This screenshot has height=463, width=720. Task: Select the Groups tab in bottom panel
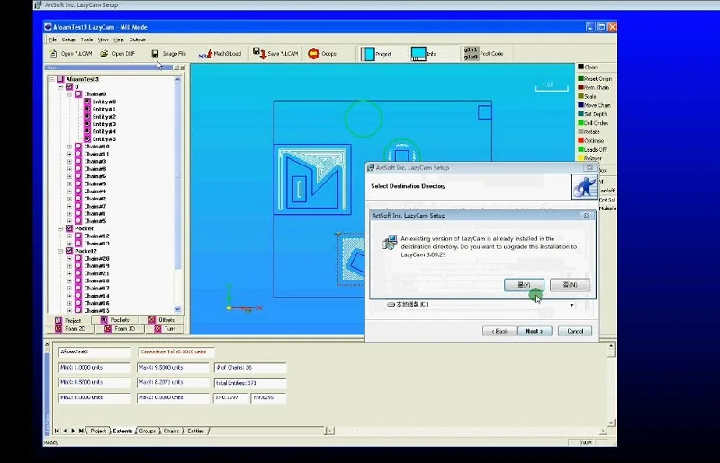(148, 431)
